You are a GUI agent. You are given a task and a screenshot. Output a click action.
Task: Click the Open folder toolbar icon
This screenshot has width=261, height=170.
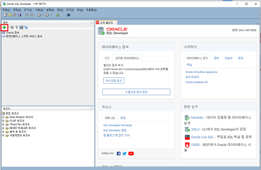(x=10, y=15)
